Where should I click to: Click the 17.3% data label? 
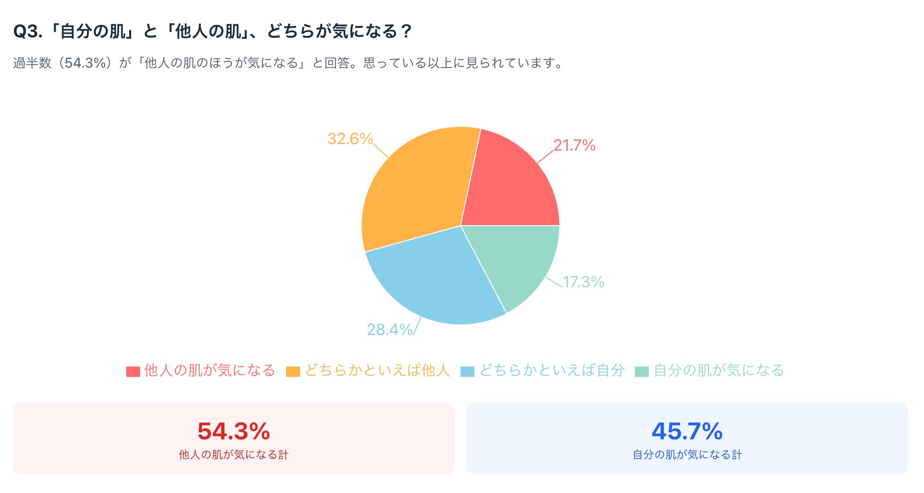click(583, 282)
